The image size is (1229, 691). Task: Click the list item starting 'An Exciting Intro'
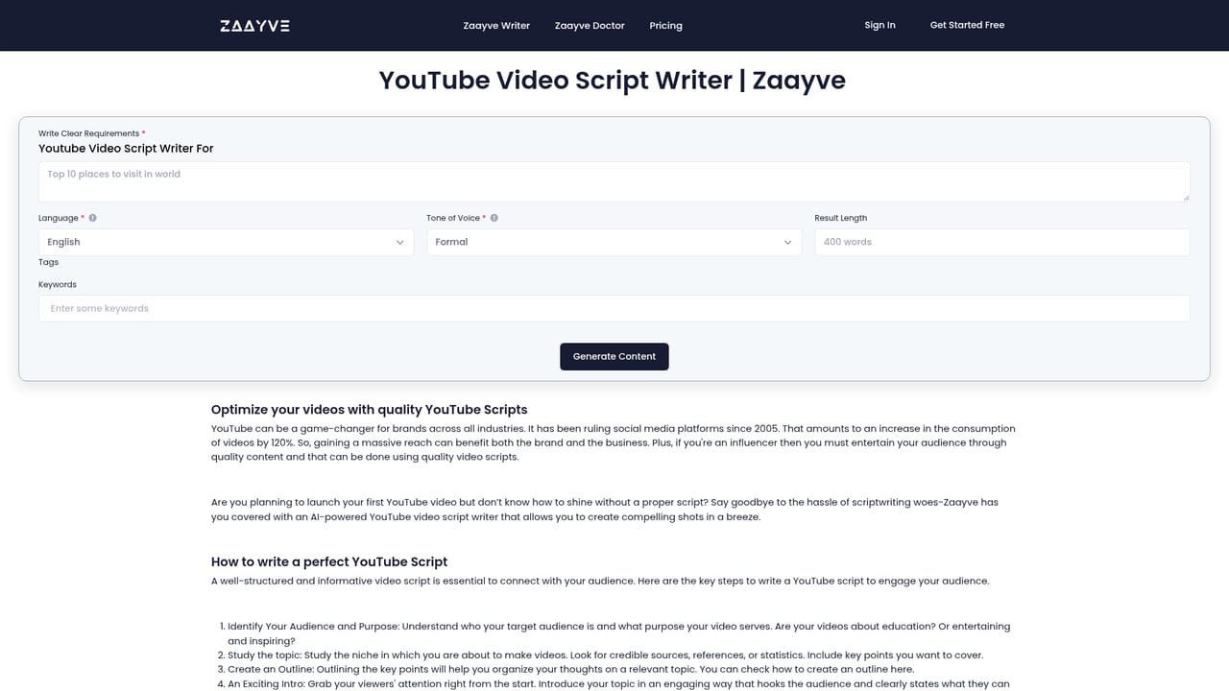click(x=618, y=684)
